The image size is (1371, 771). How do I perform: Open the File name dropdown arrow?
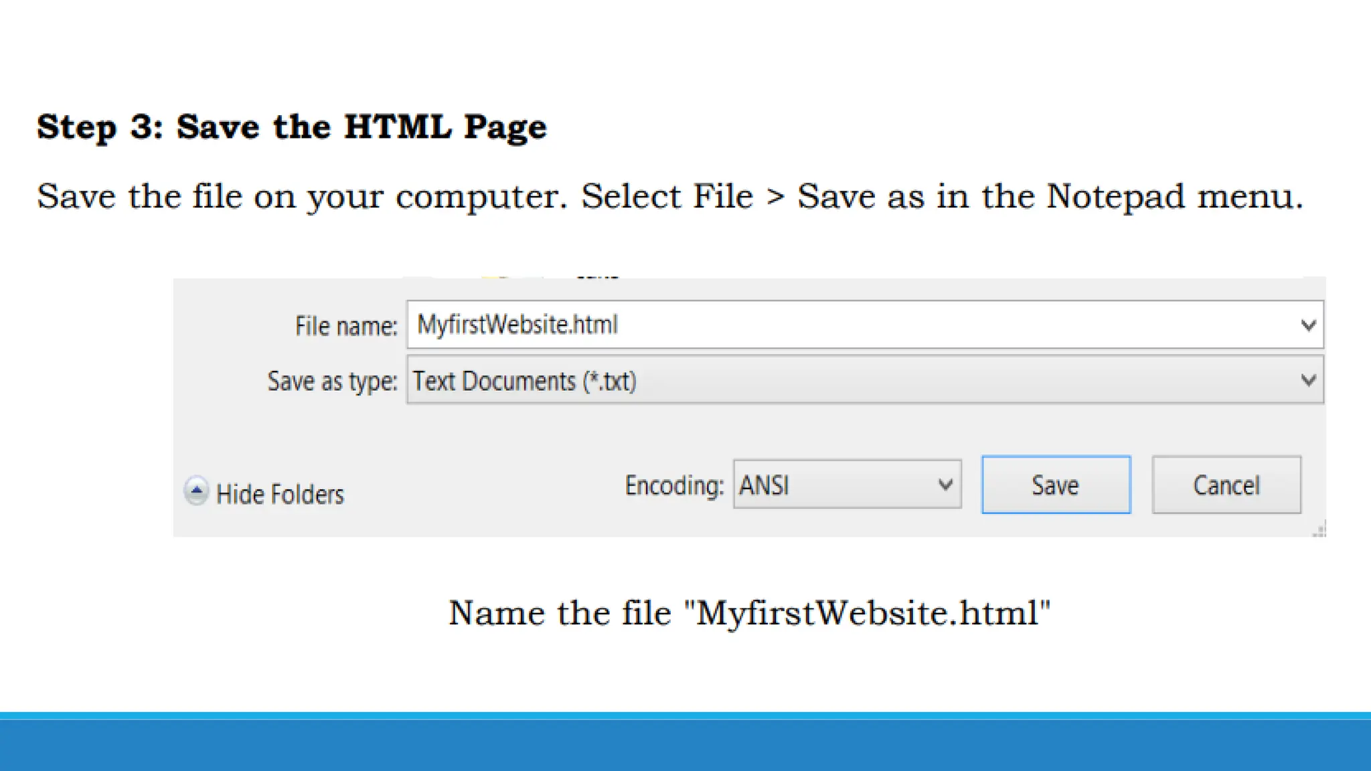[x=1309, y=325]
